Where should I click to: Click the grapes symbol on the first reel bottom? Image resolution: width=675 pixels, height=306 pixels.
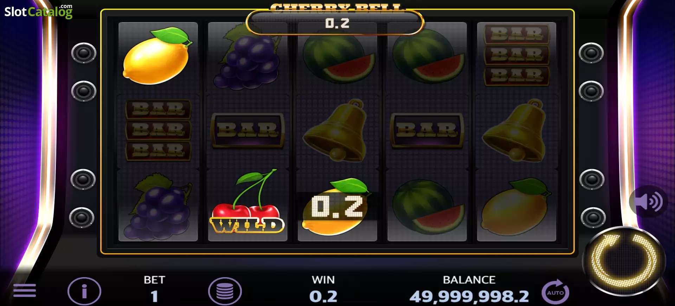click(158, 206)
